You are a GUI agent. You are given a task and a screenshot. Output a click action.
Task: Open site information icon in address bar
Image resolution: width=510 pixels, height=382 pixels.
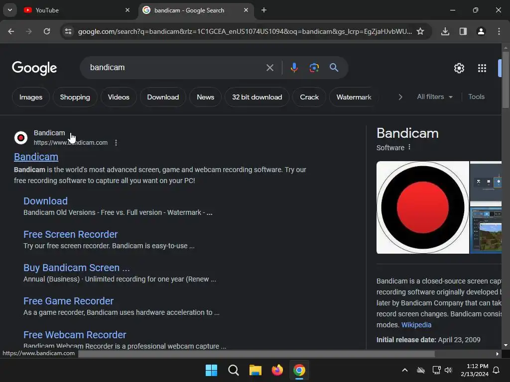[68, 31]
